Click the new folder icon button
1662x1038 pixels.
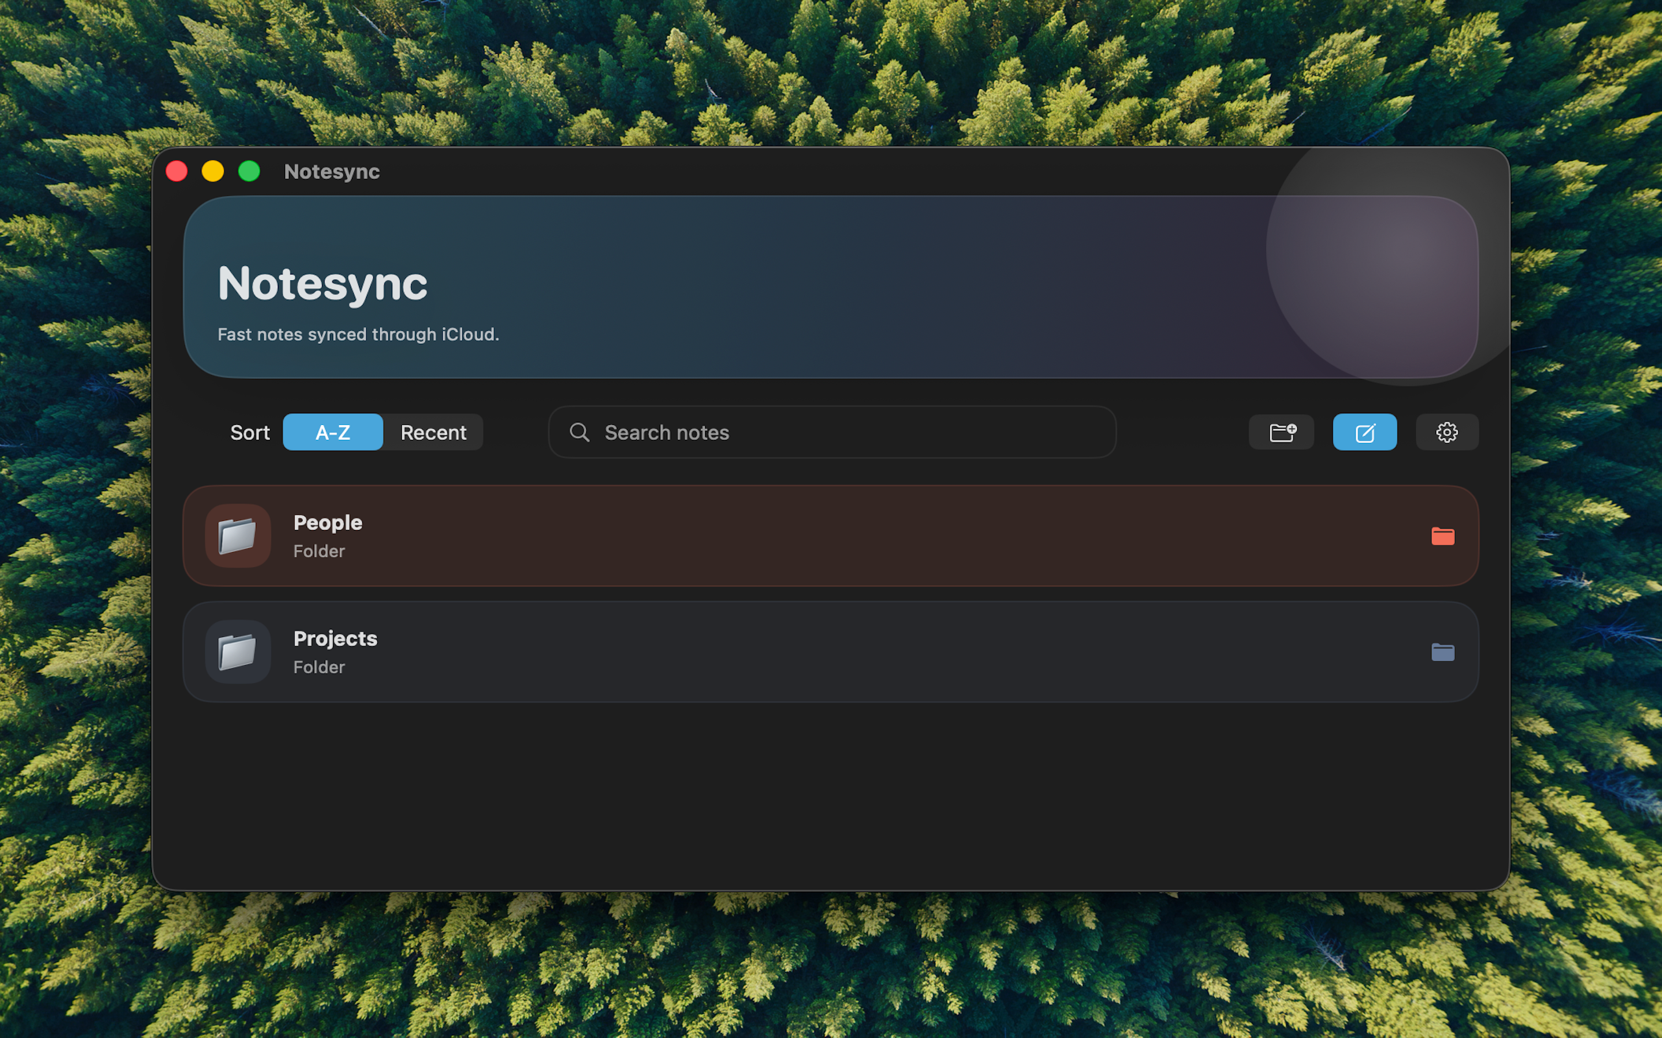coord(1281,432)
